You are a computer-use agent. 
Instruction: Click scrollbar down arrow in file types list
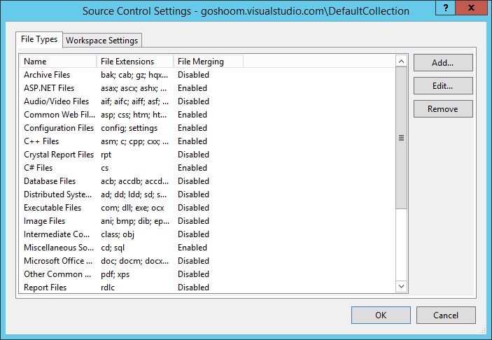click(401, 286)
